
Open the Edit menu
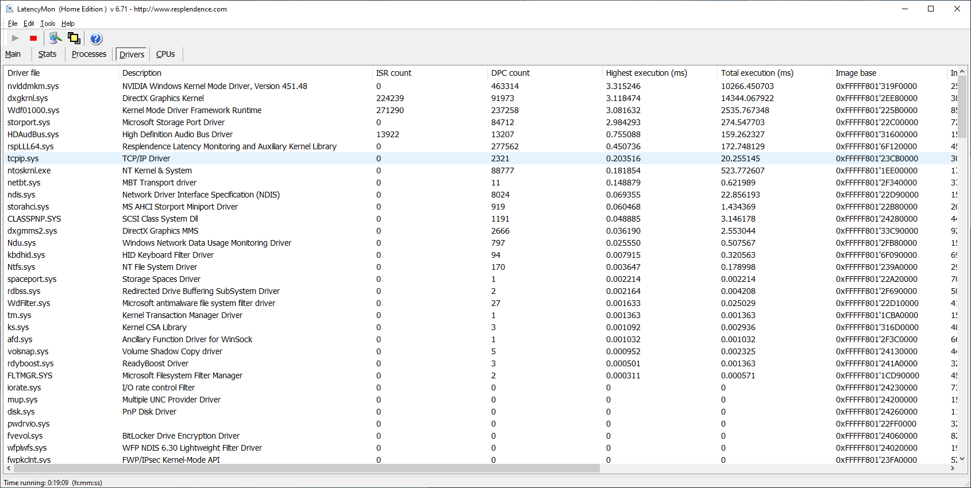pos(29,24)
